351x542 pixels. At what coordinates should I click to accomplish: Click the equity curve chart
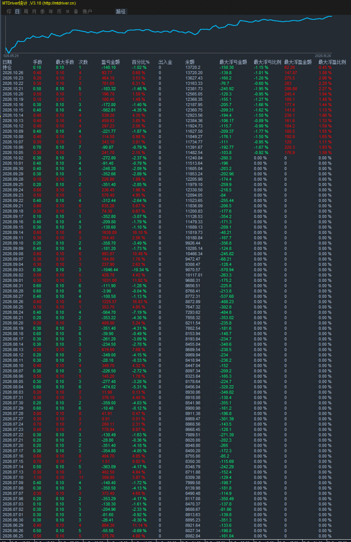point(168,34)
